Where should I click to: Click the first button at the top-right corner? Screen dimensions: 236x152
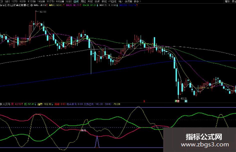228,1
